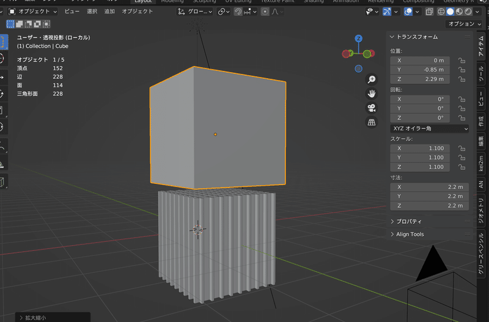Click the 3D cursor in viewport

click(197, 230)
